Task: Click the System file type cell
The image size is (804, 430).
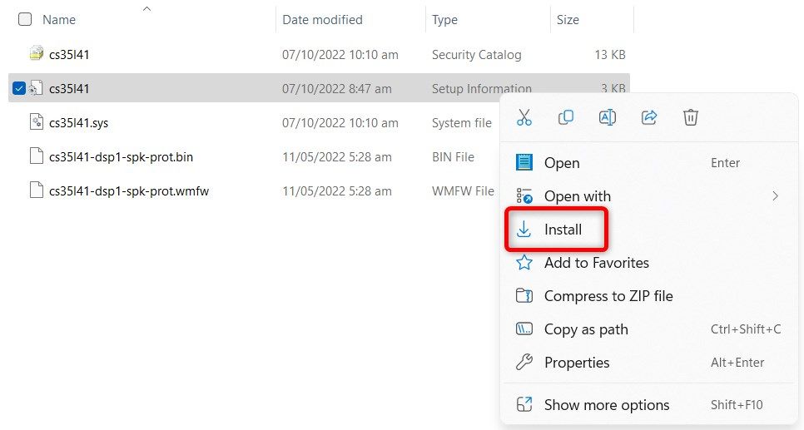Action: pos(461,123)
